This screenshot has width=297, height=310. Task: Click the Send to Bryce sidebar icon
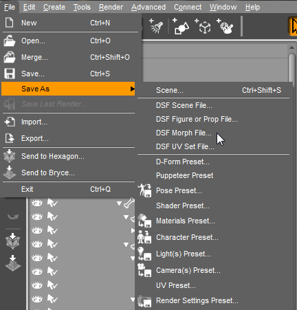coord(13,263)
